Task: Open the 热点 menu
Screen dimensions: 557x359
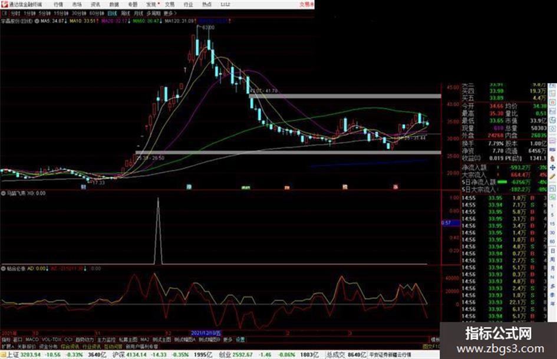Action: coord(207,4)
